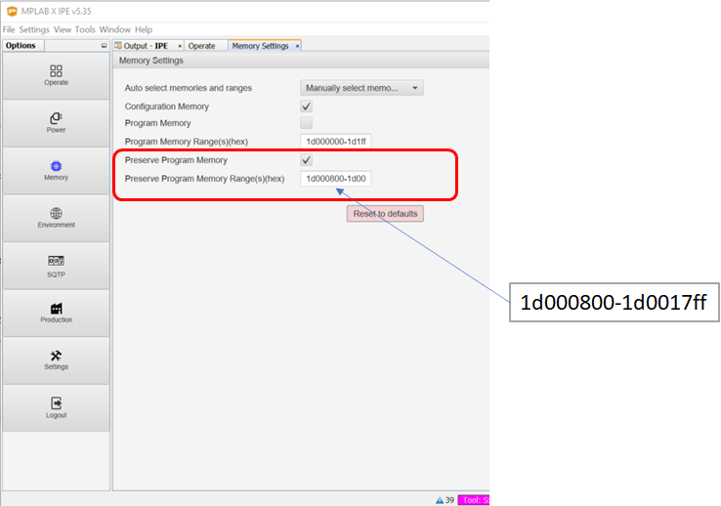Open the Settings menu in menu bar
The image size is (721, 506).
click(34, 29)
